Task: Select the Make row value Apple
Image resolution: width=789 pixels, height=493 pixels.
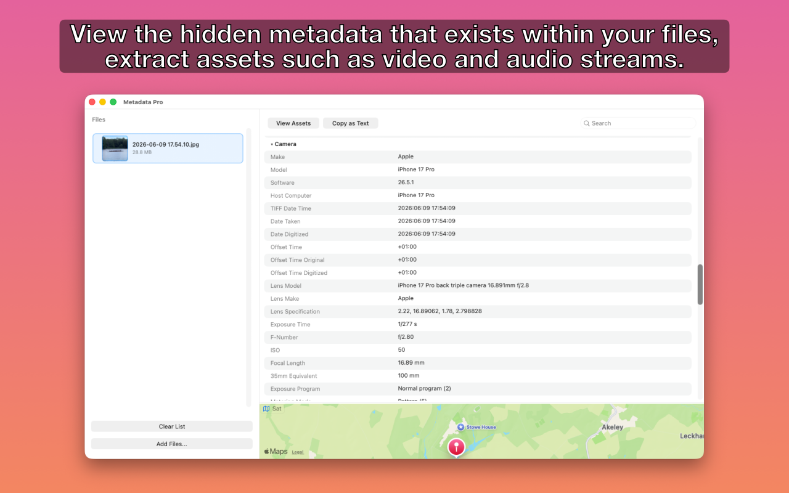Action: [x=406, y=157]
